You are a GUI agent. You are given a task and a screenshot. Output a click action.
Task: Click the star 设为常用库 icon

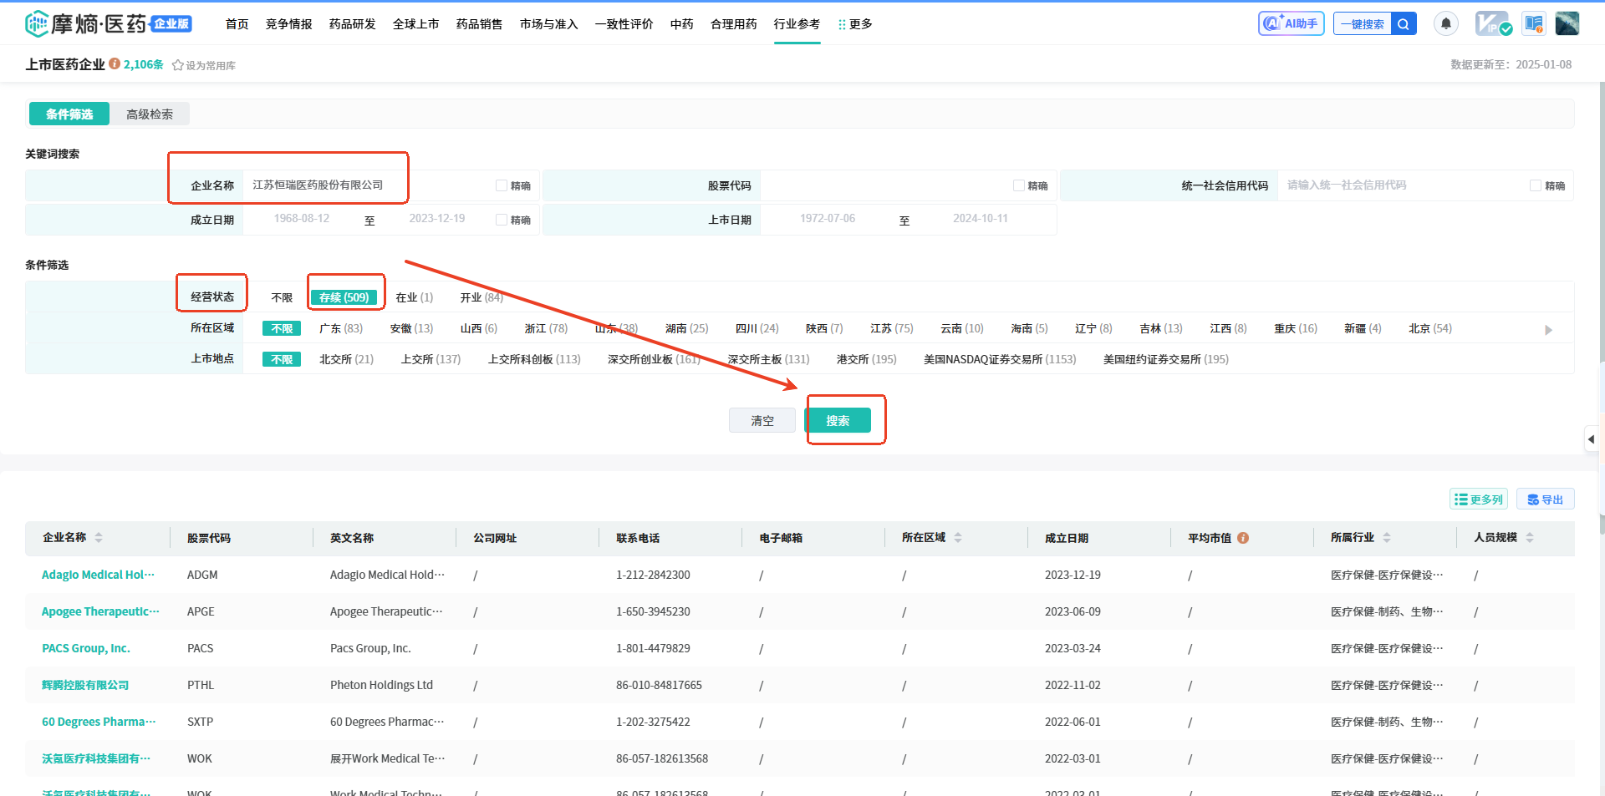pyautogui.click(x=177, y=65)
